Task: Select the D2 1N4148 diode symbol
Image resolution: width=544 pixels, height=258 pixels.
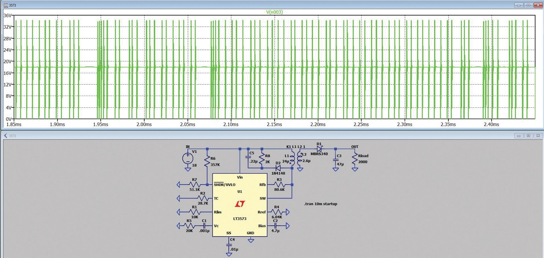Action: pyautogui.click(x=278, y=168)
